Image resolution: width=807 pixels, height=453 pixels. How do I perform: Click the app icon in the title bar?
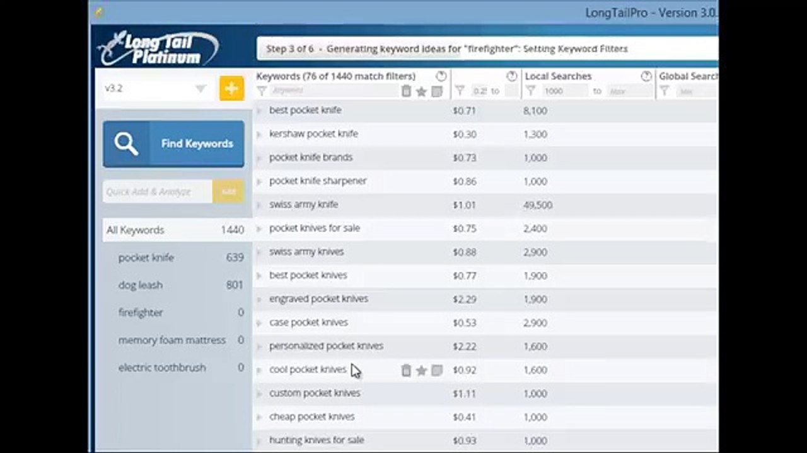[98, 12]
